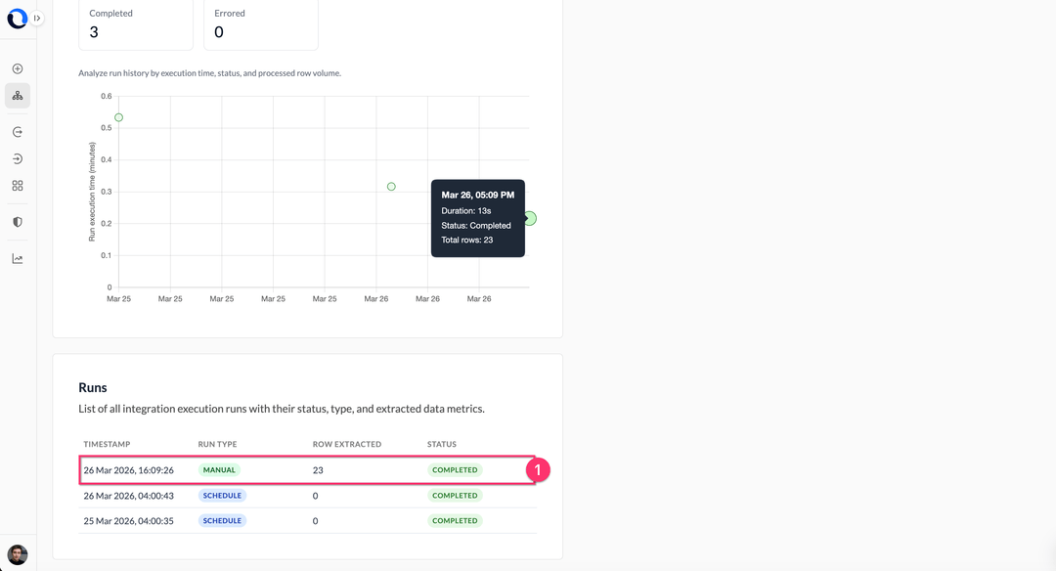Select the security shield icon
The width and height of the screenshot is (1056, 571).
click(x=17, y=221)
